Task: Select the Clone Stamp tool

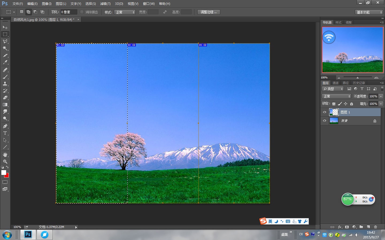Action: coord(5,84)
